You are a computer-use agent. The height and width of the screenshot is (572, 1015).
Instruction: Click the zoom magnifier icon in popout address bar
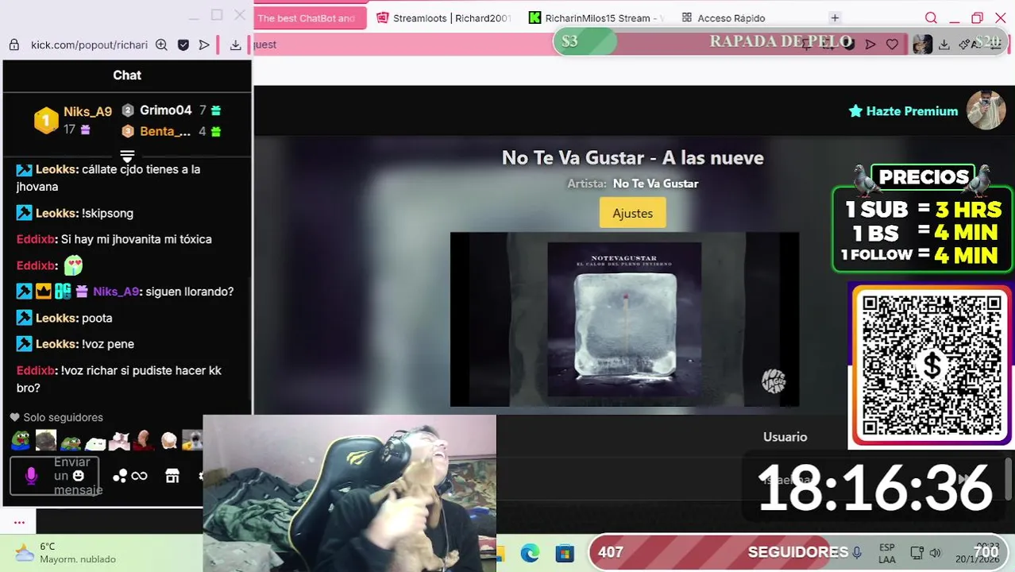[x=161, y=45]
